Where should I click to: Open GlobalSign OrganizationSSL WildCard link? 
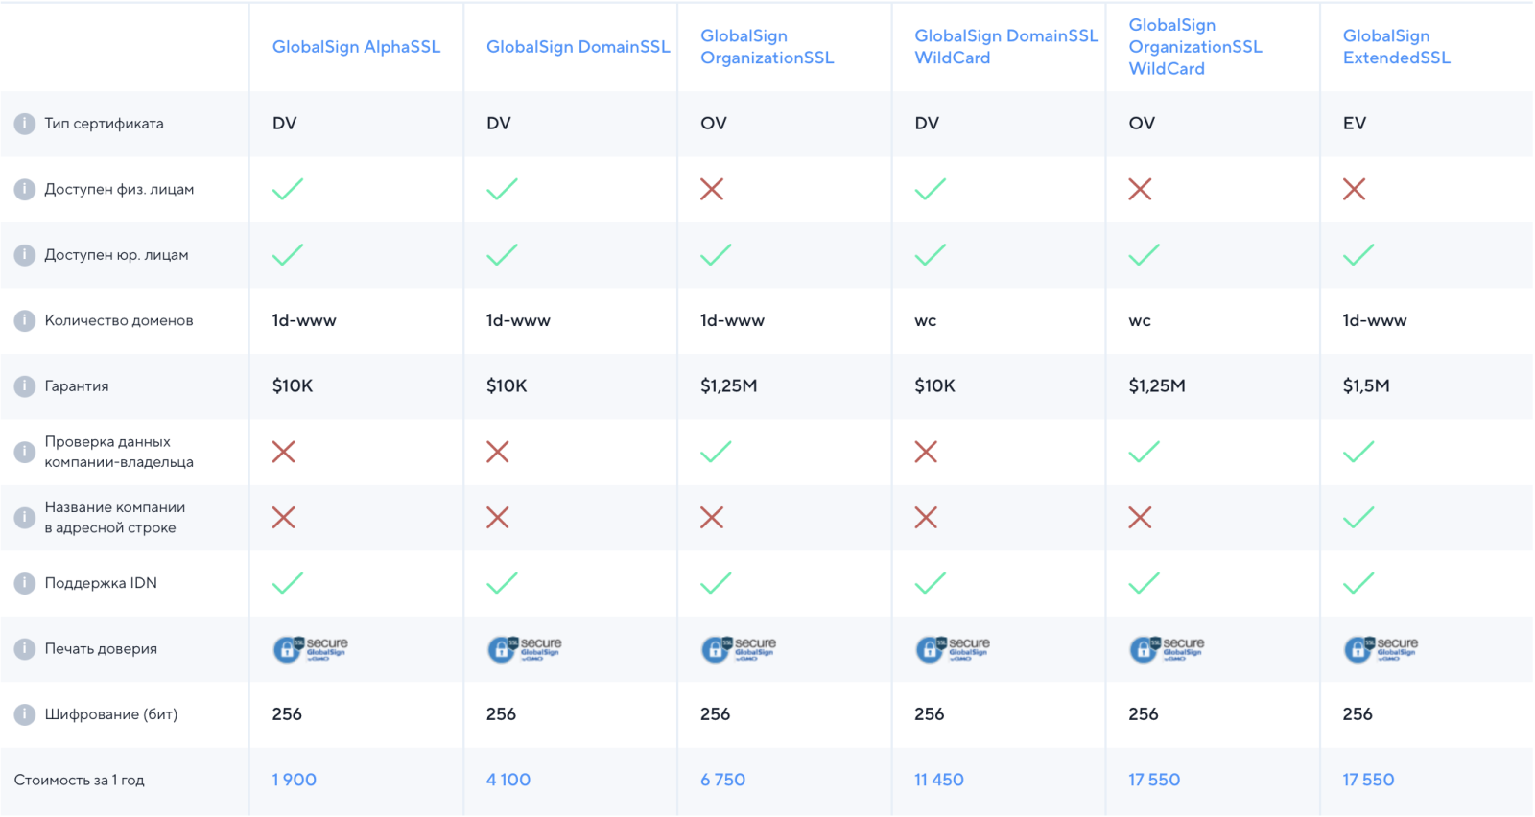coord(1194,47)
